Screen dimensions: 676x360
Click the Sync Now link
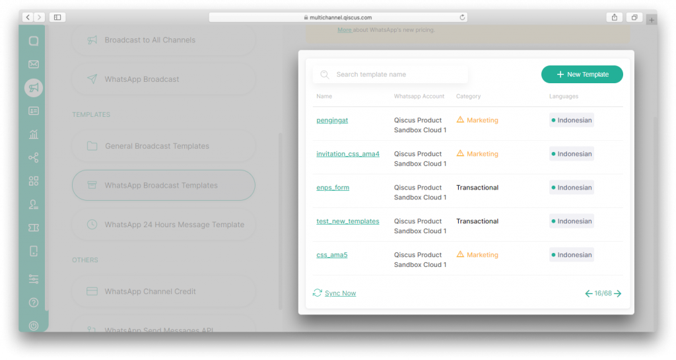340,293
